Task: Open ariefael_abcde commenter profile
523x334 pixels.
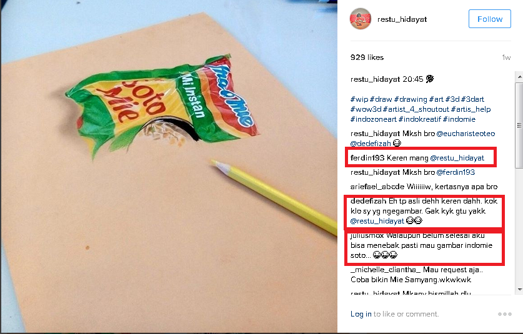Action: click(377, 187)
